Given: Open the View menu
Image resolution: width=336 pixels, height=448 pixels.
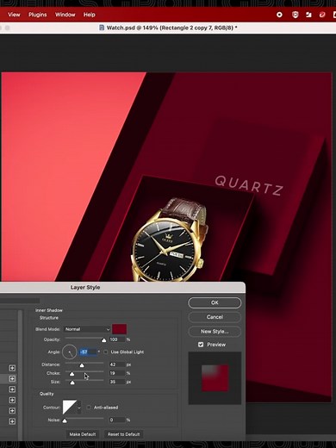Looking at the screenshot, I should [14, 15].
